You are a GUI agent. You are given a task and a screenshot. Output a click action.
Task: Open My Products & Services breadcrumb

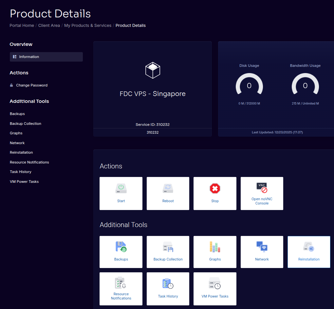pos(88,26)
